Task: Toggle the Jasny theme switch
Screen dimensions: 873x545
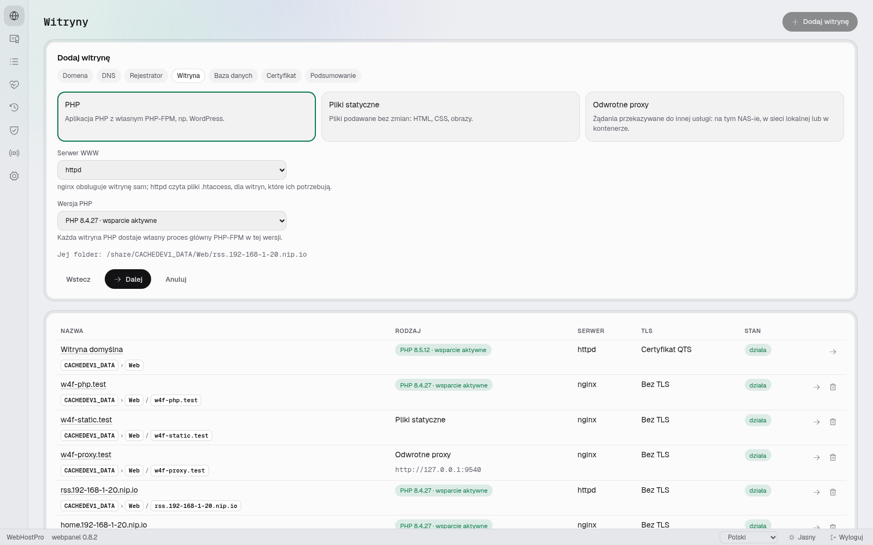Action: [802, 537]
